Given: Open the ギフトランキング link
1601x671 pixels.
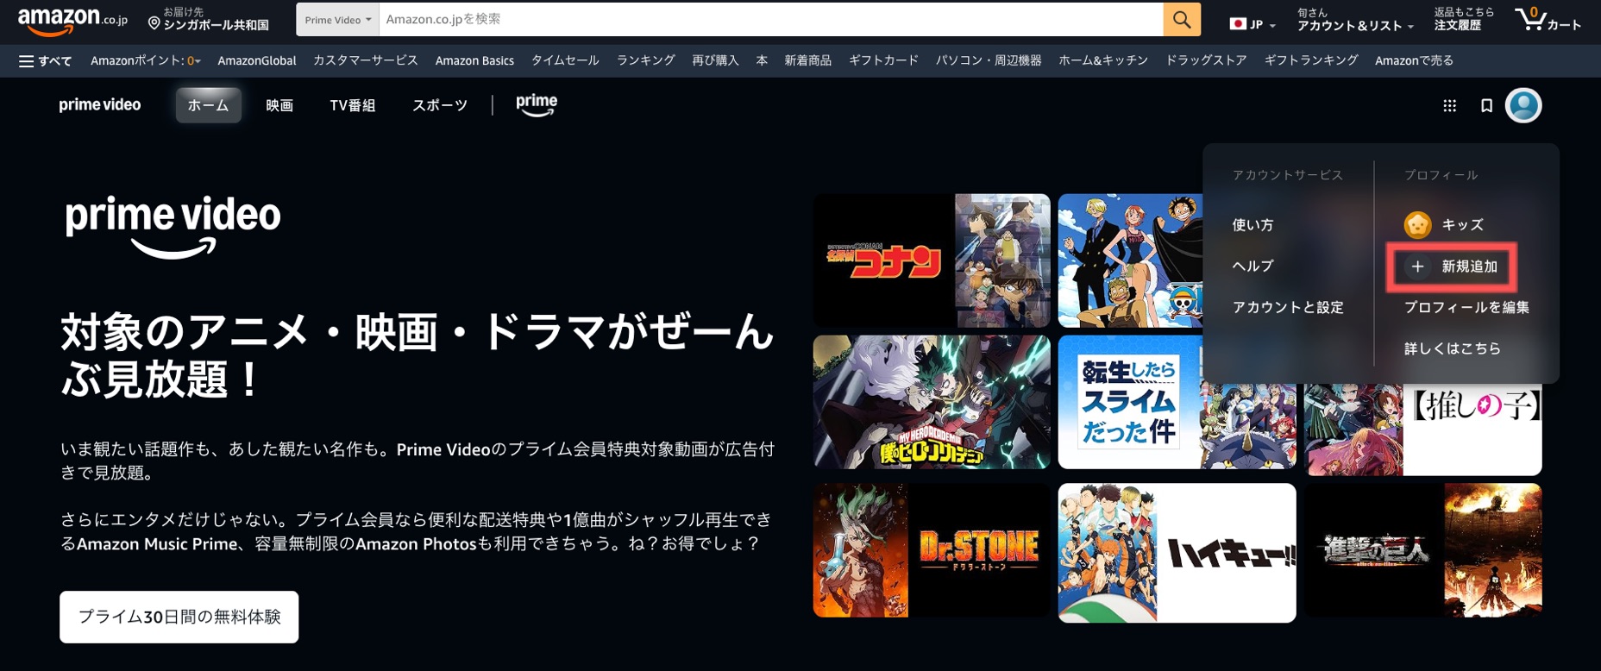Looking at the screenshot, I should click(1311, 60).
